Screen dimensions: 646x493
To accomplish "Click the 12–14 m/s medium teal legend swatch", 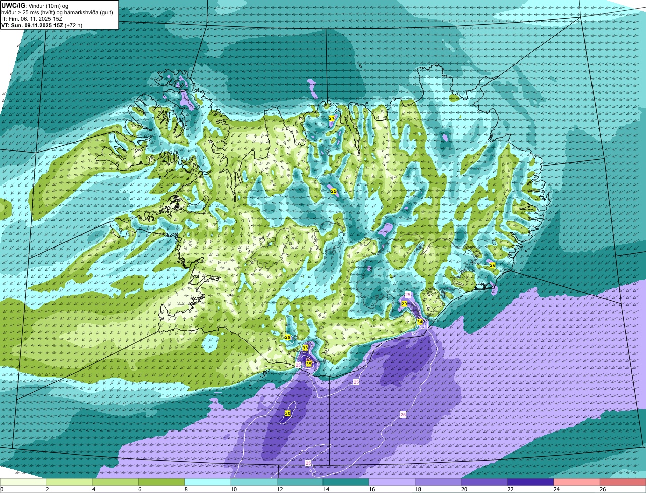I will coord(300,482).
